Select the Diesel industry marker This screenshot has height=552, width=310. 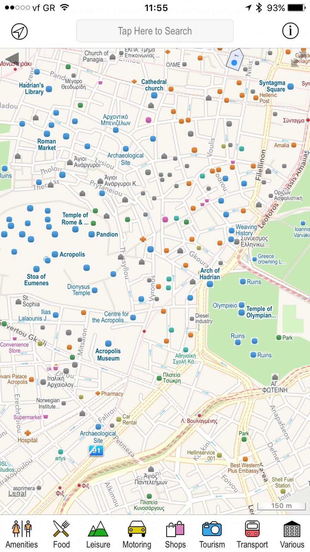[x=192, y=318]
